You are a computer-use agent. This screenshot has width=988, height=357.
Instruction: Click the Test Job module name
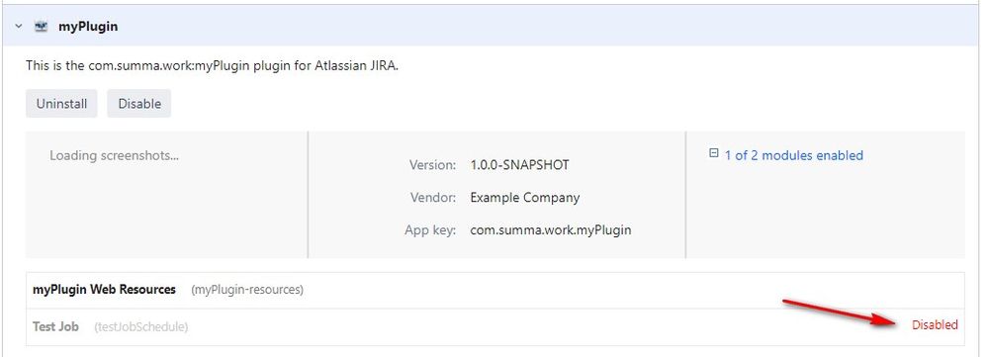[x=55, y=326]
